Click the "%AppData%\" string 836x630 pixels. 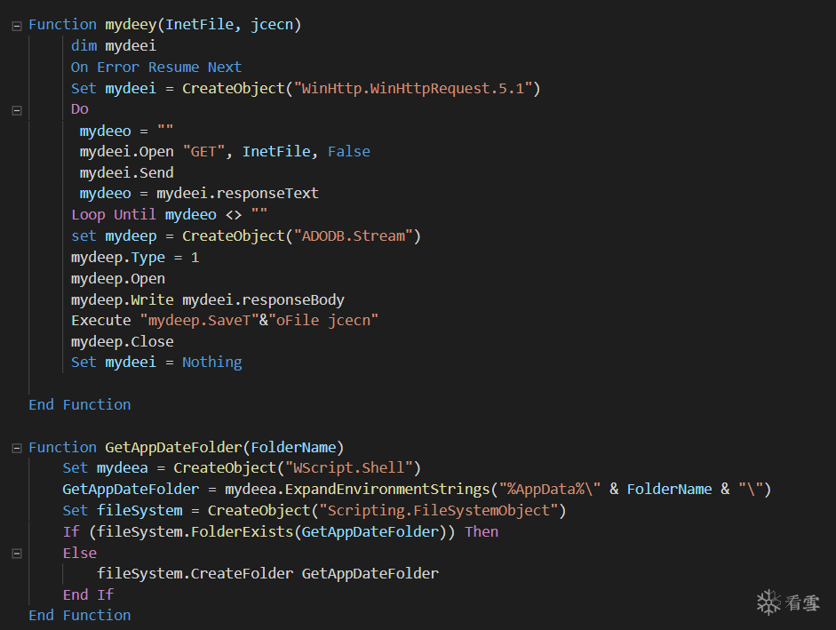[x=550, y=490]
